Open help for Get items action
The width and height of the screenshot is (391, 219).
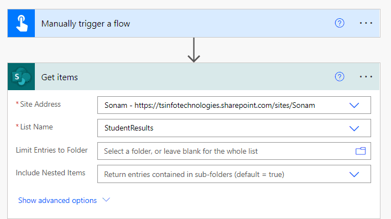(340, 76)
